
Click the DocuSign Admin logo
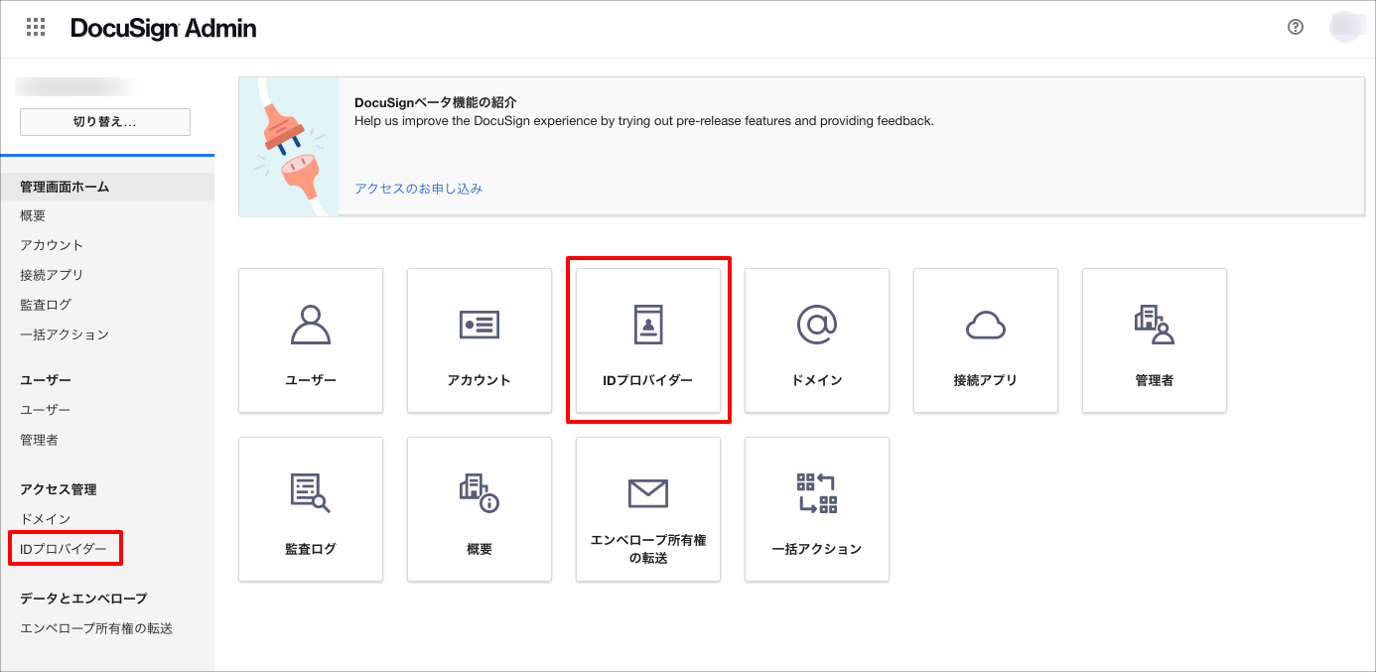[x=164, y=29]
